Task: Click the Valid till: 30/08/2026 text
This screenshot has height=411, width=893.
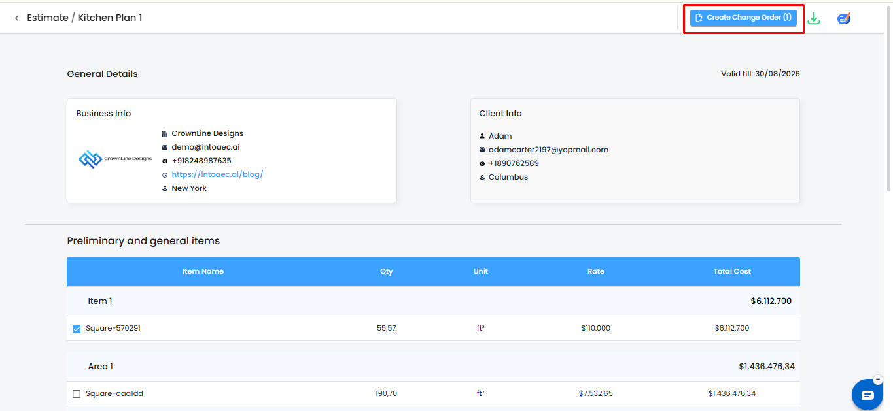Action: coord(760,74)
